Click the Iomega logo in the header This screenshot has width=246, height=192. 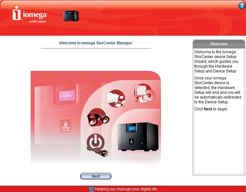[x=30, y=14]
